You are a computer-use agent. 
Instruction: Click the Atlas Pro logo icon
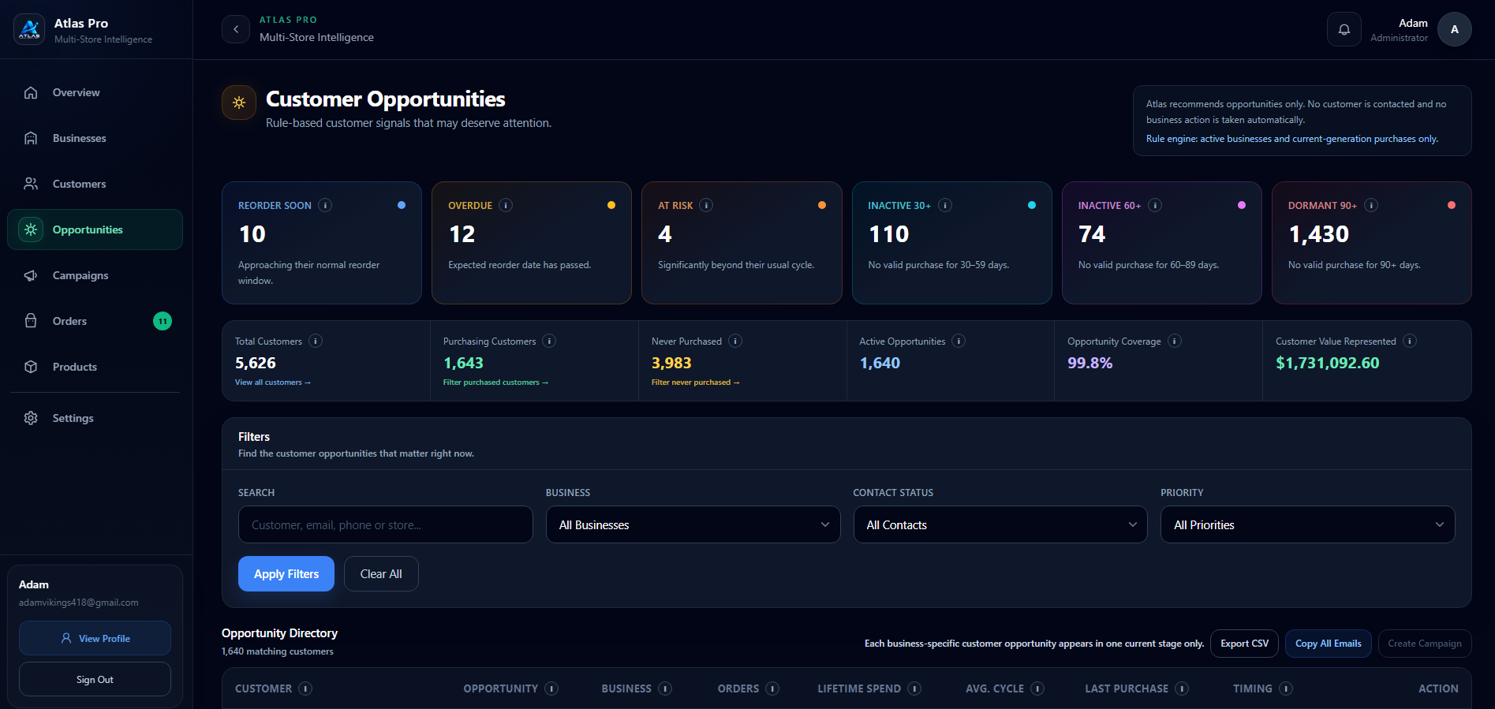[29, 30]
